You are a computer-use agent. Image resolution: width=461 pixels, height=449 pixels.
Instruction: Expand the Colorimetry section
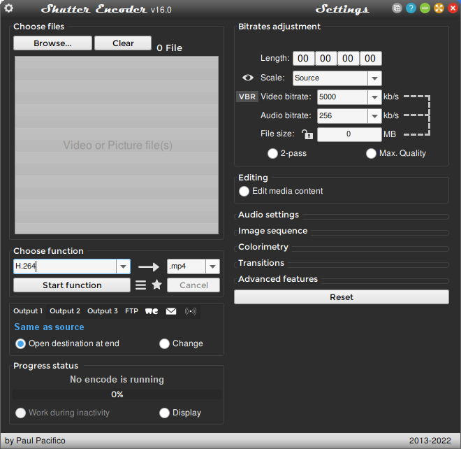pyautogui.click(x=263, y=247)
